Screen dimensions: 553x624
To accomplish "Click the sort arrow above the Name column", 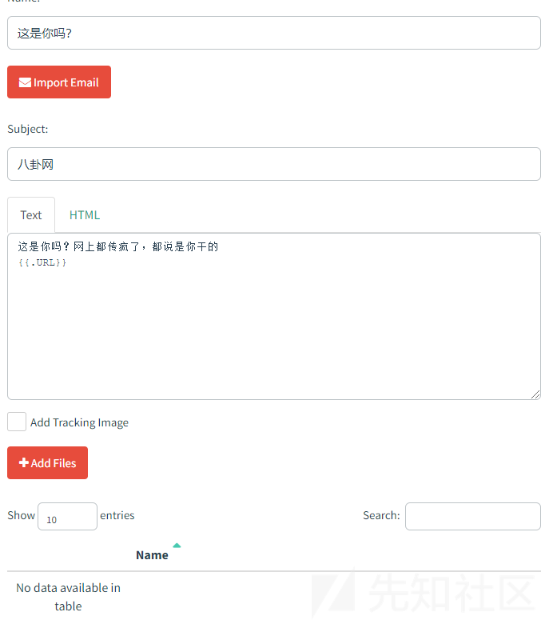I will tap(177, 546).
